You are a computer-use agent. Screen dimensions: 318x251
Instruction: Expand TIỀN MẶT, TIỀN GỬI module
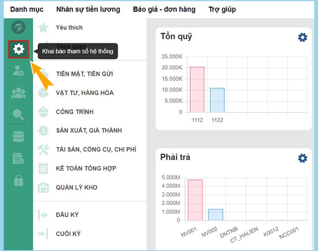[x=84, y=74]
